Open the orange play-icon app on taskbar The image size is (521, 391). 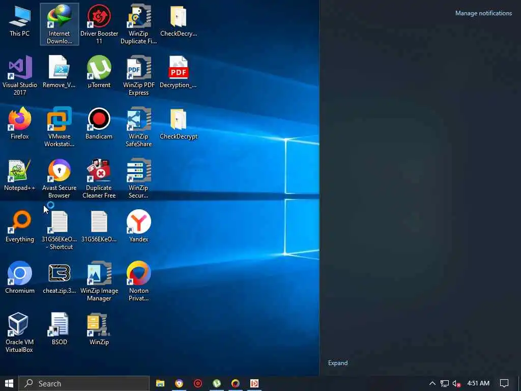point(254,383)
